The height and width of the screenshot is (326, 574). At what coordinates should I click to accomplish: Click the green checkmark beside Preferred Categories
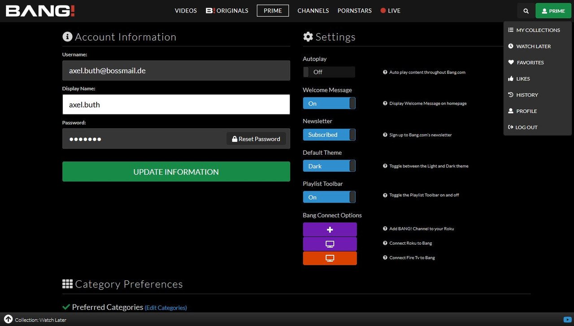66,307
